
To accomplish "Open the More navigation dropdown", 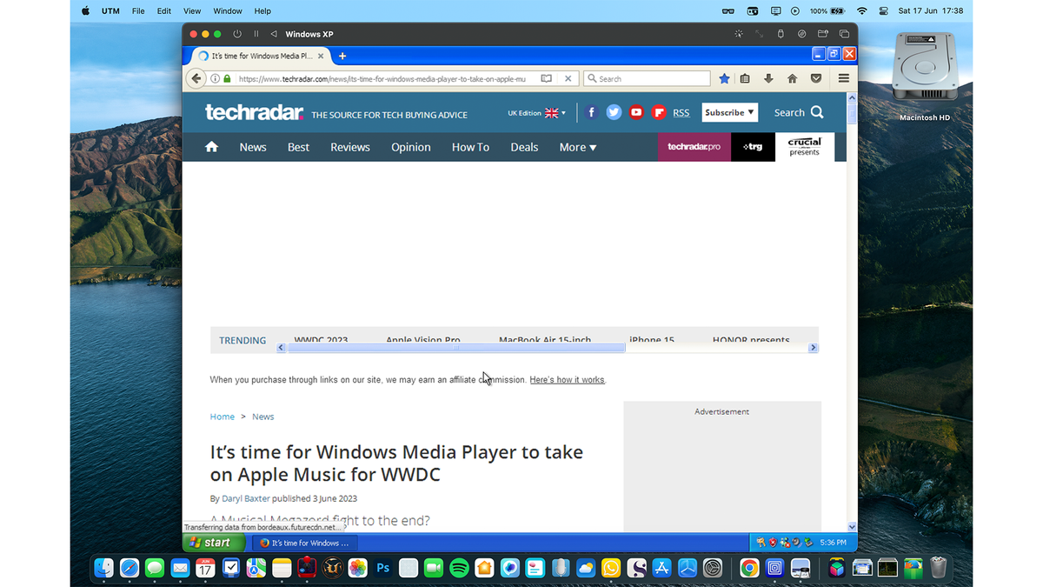I will click(x=577, y=147).
